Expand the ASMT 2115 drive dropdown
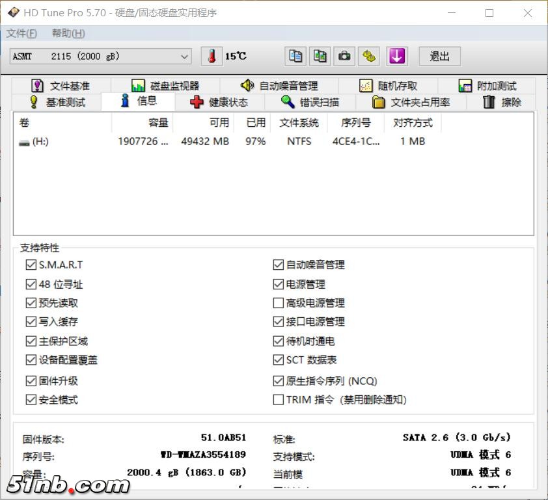The height and width of the screenshot is (500, 548). click(184, 57)
